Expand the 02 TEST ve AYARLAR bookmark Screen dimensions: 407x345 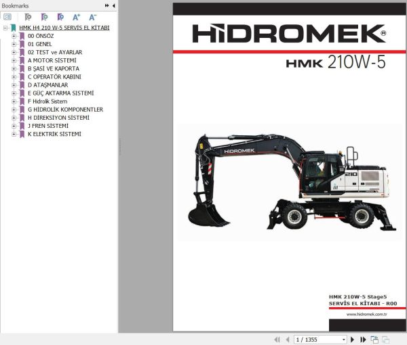point(14,52)
